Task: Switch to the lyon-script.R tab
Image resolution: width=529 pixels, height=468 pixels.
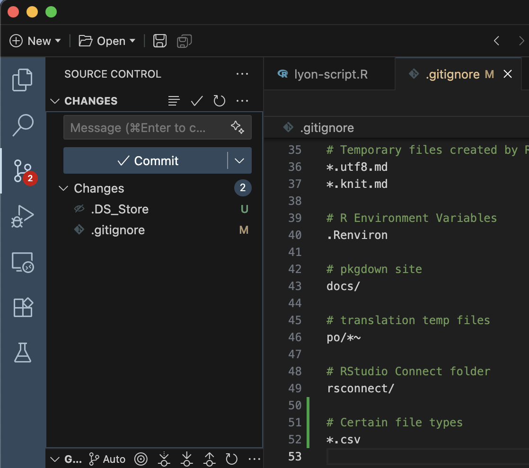Action: [x=329, y=74]
